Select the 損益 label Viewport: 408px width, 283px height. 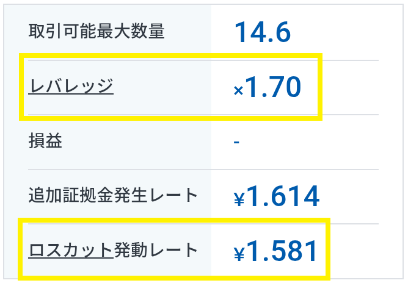click(45, 141)
